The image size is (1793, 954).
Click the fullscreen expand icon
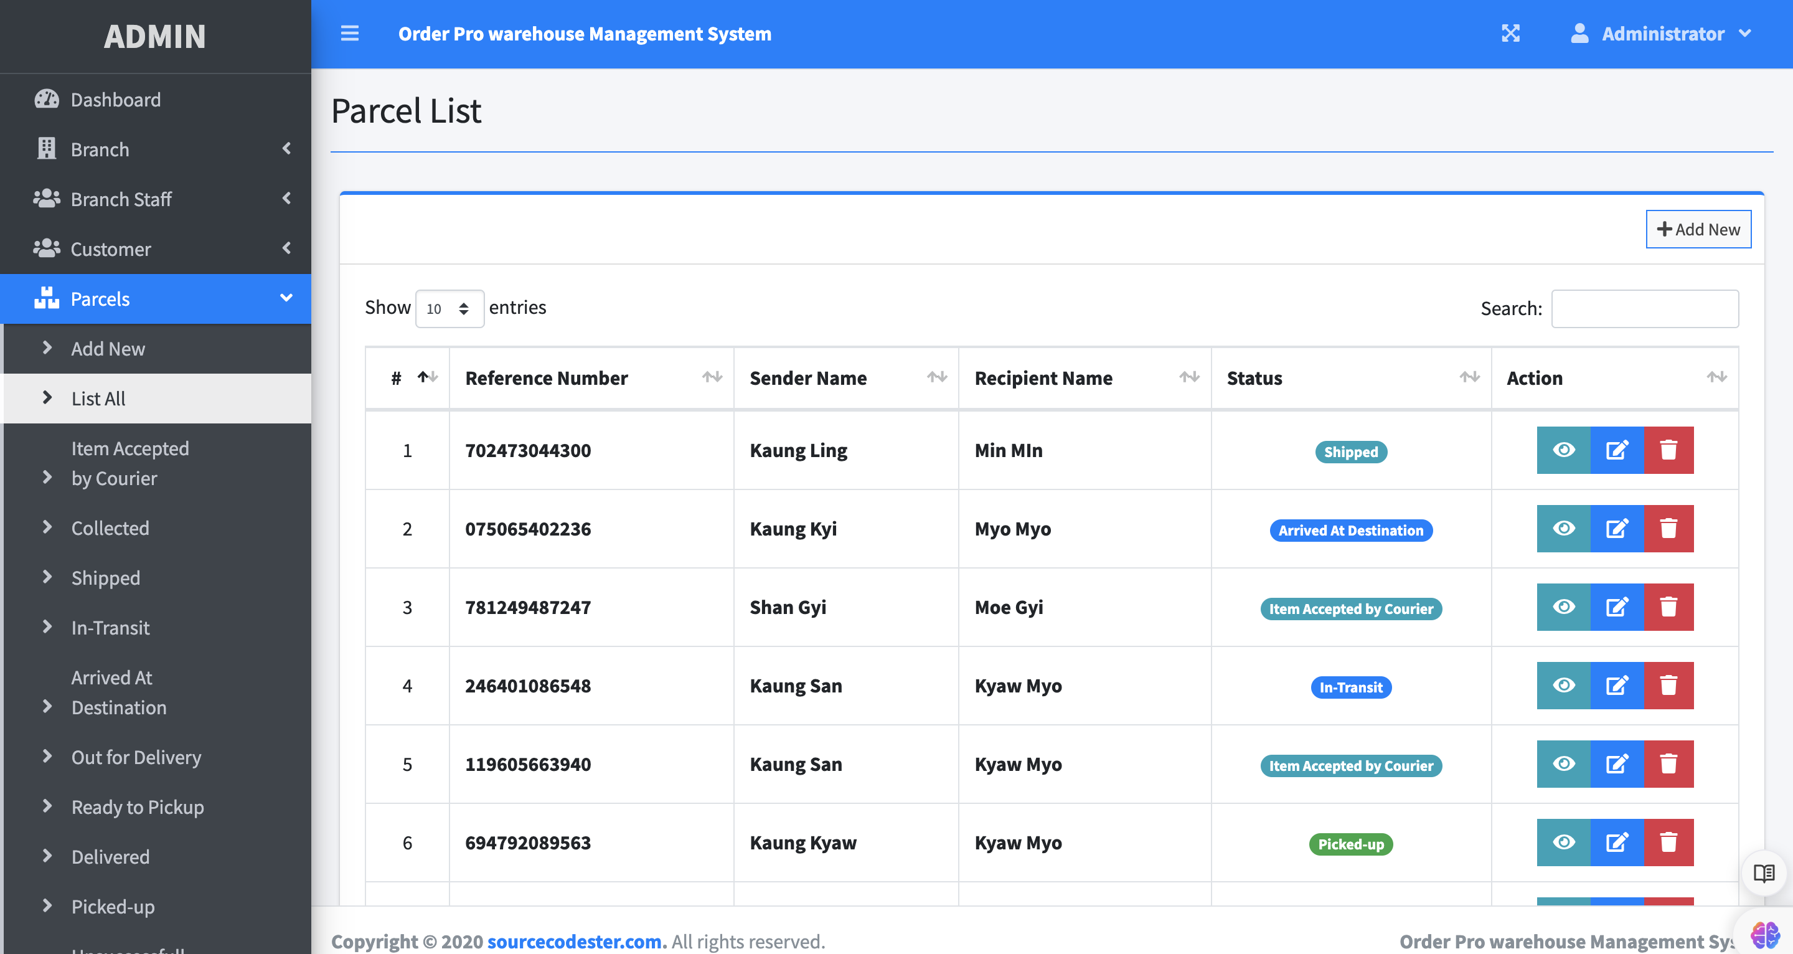pyautogui.click(x=1510, y=34)
